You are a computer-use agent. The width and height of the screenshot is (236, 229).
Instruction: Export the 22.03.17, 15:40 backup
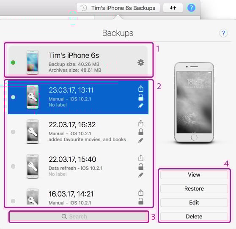(141, 158)
